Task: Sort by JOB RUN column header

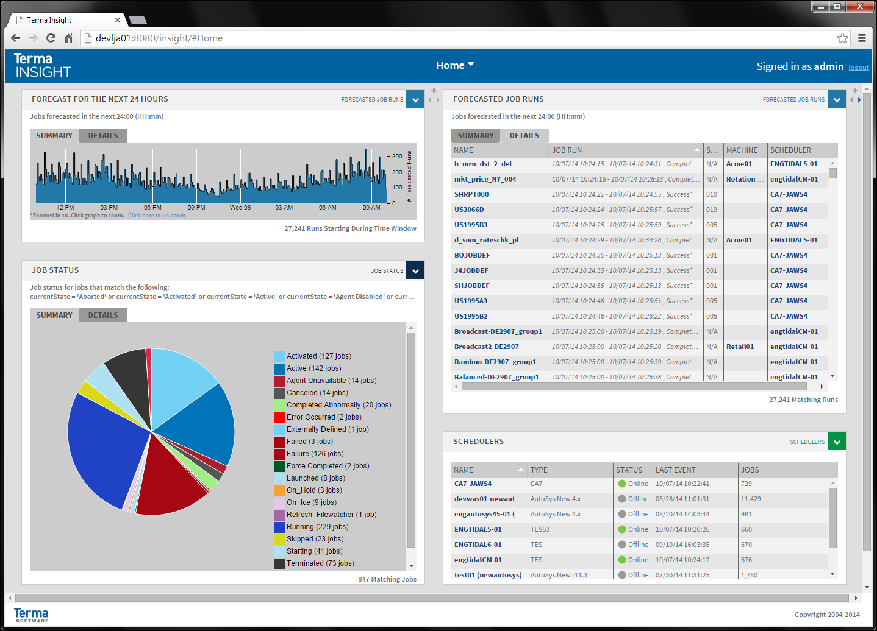Action: click(626, 150)
